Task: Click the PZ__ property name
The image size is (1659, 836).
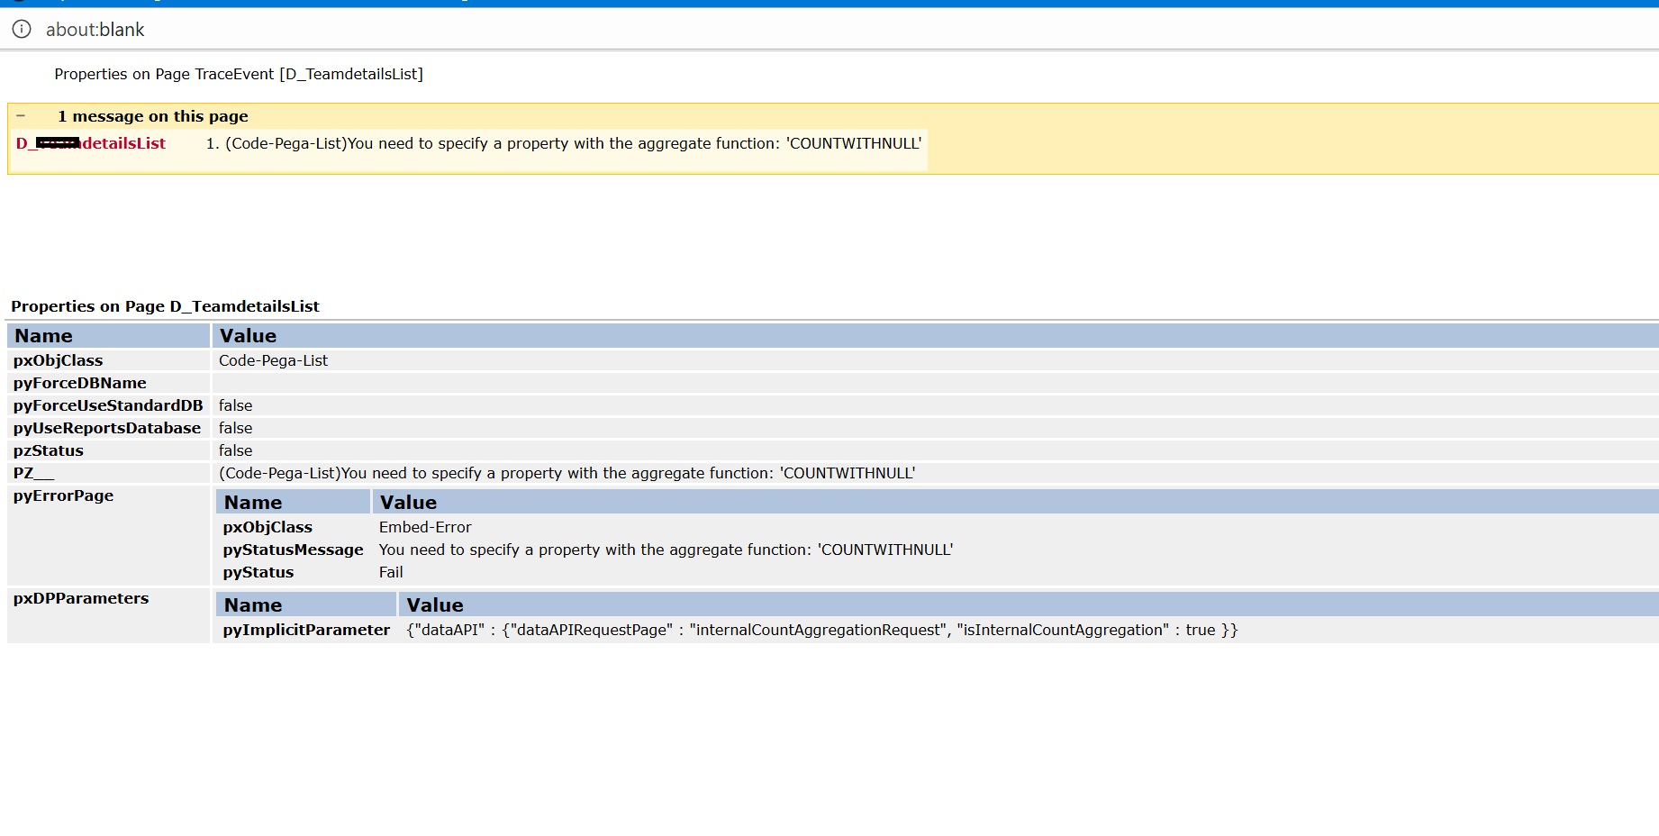Action: (33, 473)
